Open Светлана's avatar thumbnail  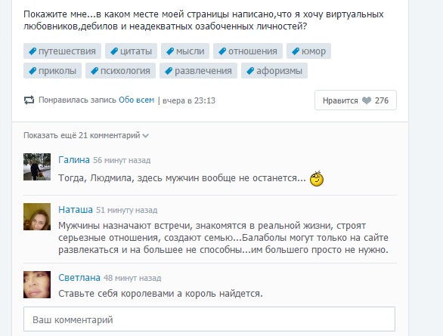click(x=37, y=285)
